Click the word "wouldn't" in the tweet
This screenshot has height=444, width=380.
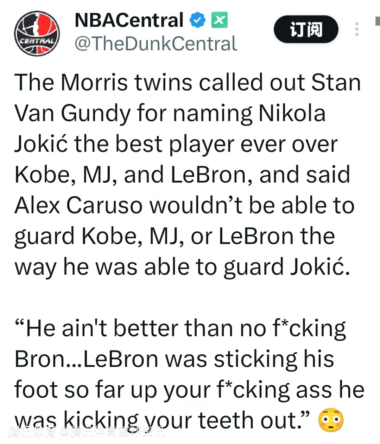(x=196, y=205)
